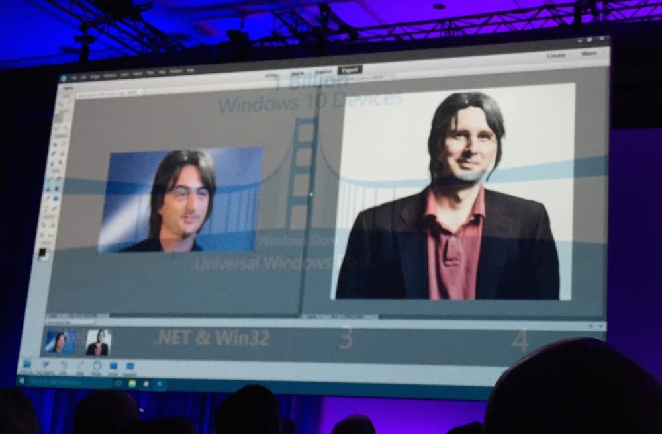This screenshot has height=434, width=662.
Task: Open the View menu
Action: point(162,73)
